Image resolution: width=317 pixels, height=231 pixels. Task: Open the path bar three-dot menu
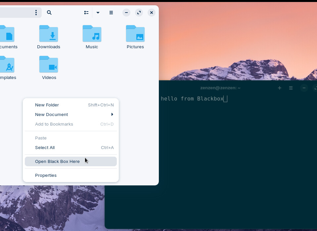36,13
